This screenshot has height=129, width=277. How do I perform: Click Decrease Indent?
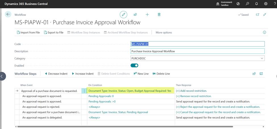(56, 74)
